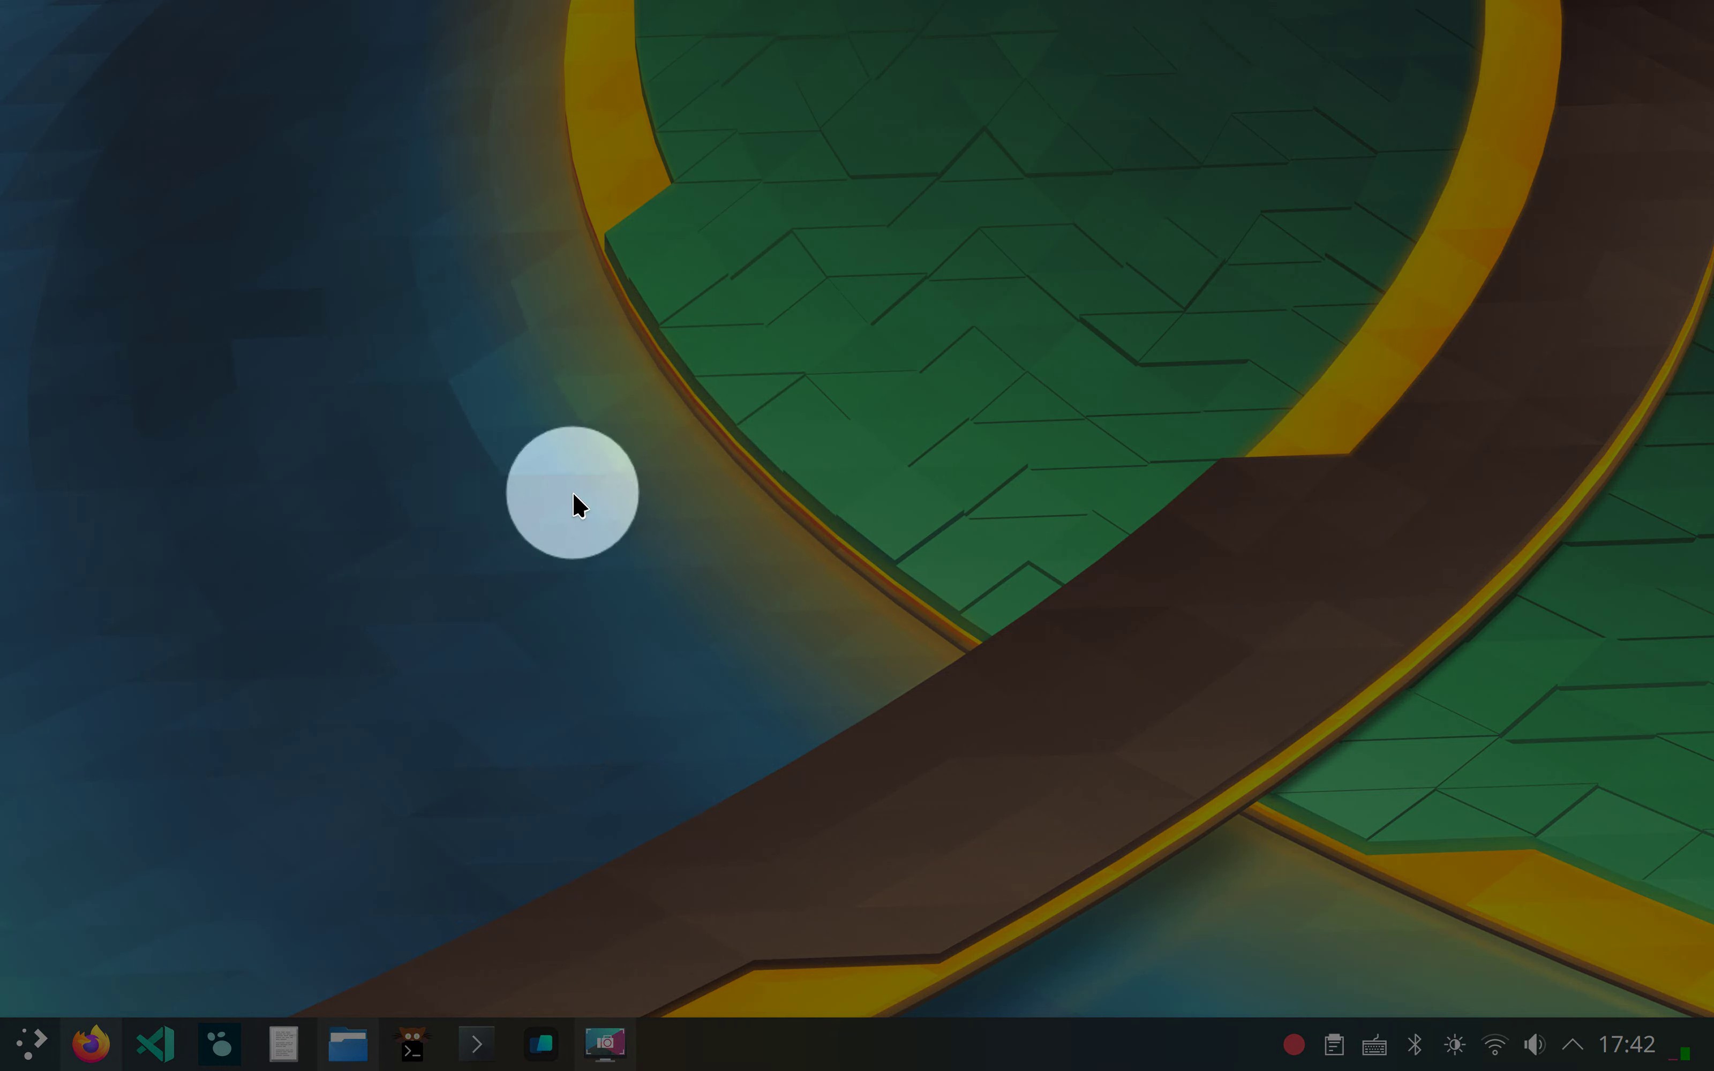Open Visual Studio Code from the taskbar
1714x1071 pixels.
(x=155, y=1044)
